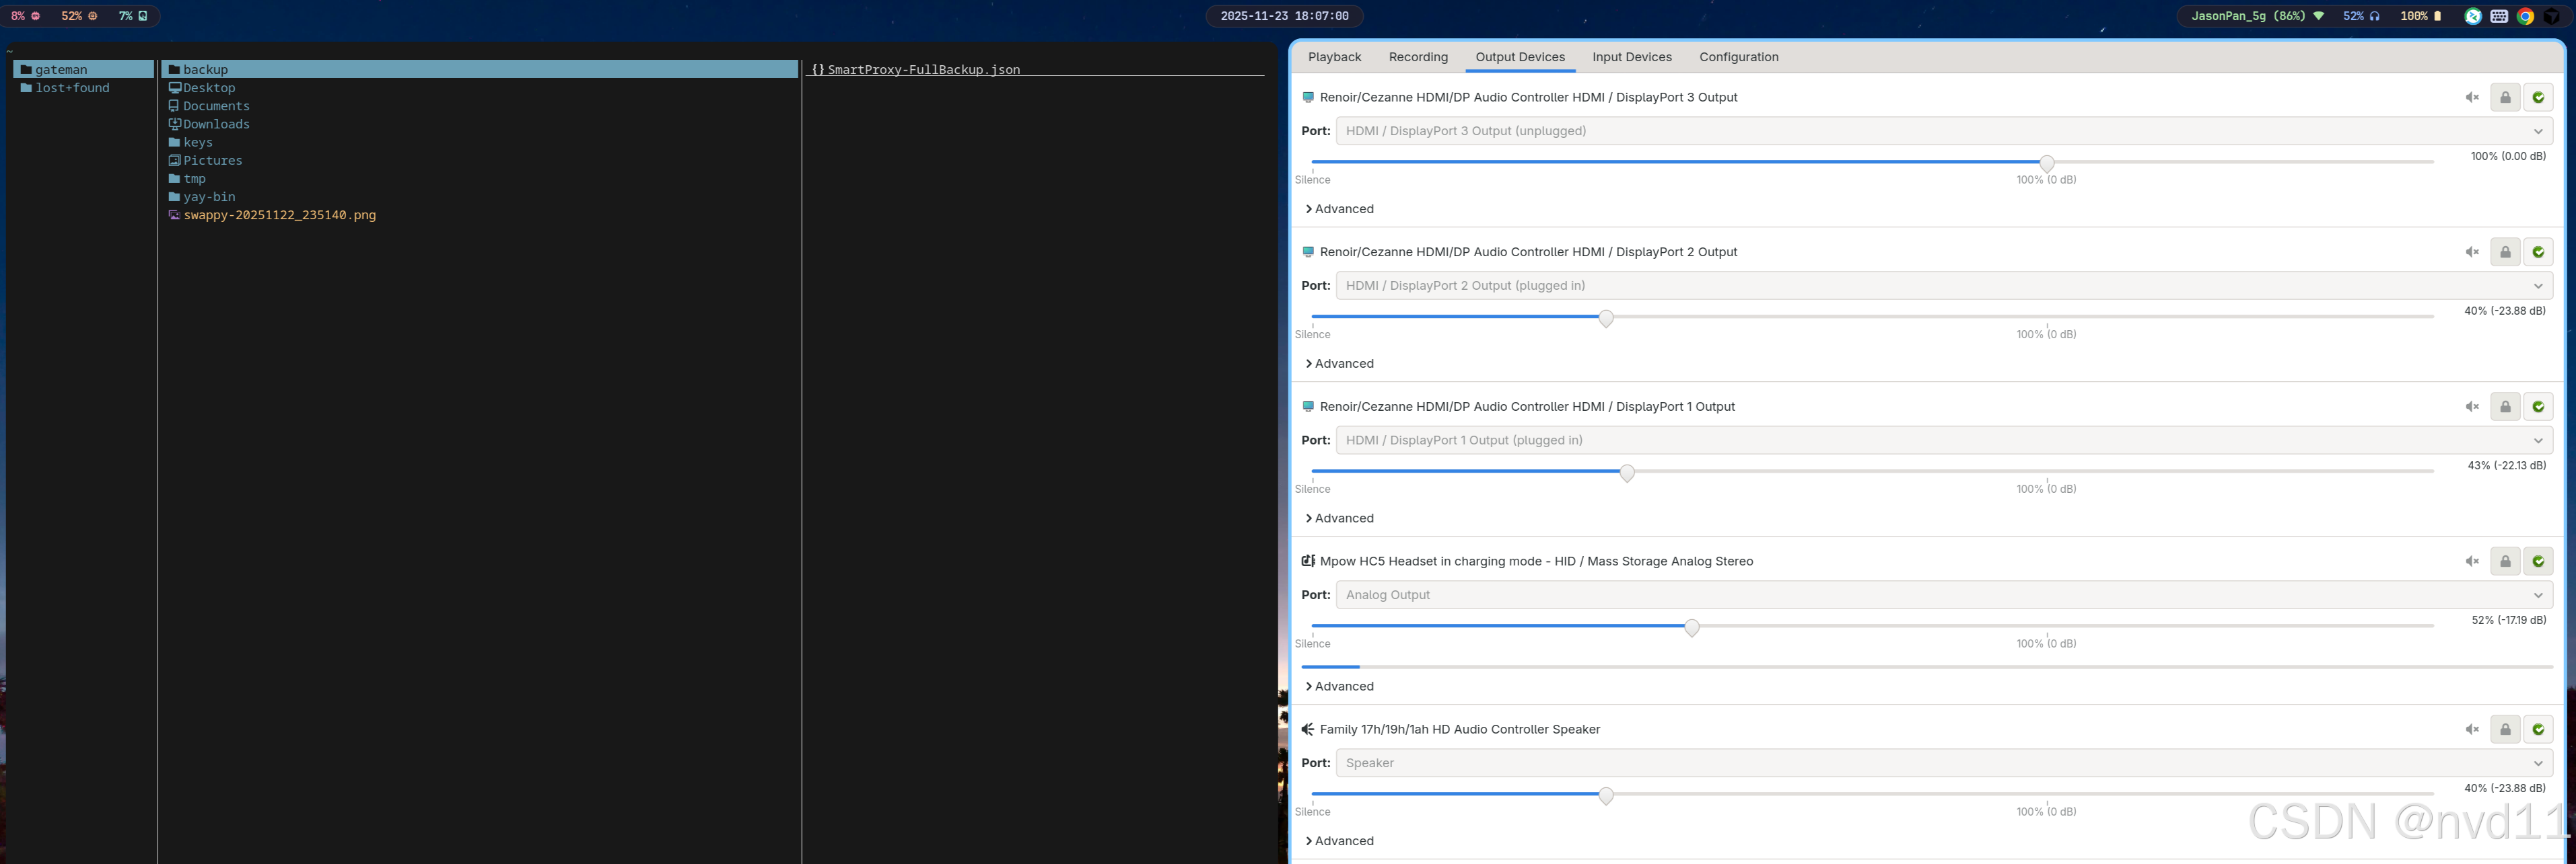This screenshot has width=2576, height=864.
Task: Expand Advanced under Mpow HC5 Headset
Action: point(1340,686)
